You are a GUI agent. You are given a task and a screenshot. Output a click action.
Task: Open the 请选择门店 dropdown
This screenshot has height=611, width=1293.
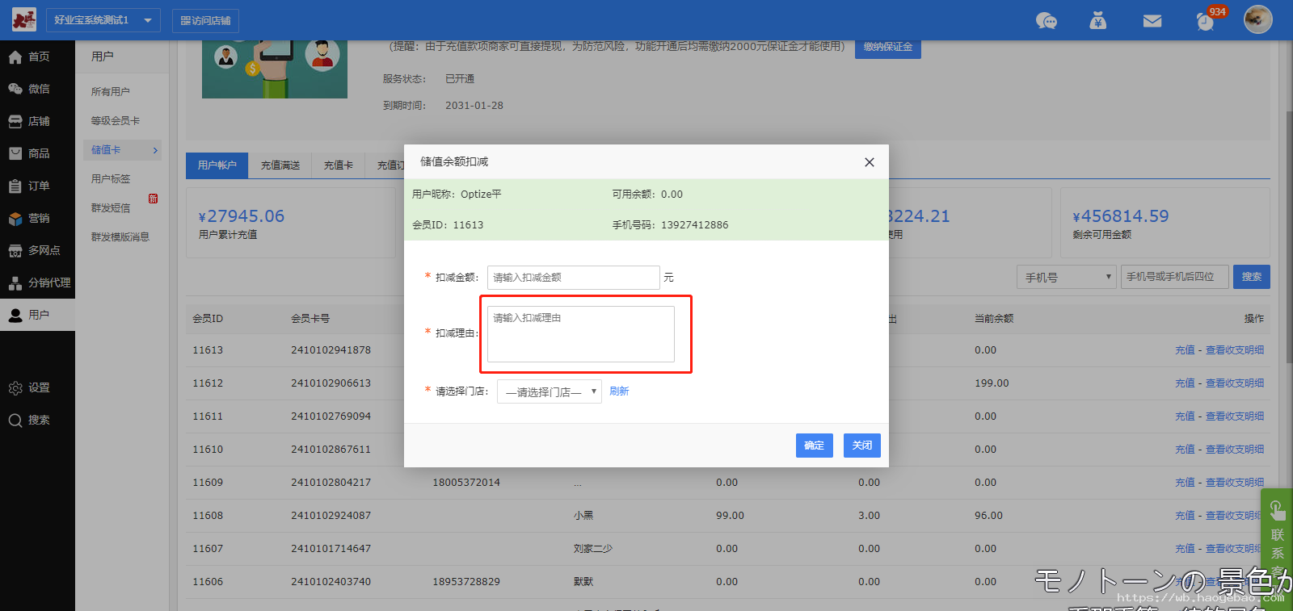click(550, 391)
